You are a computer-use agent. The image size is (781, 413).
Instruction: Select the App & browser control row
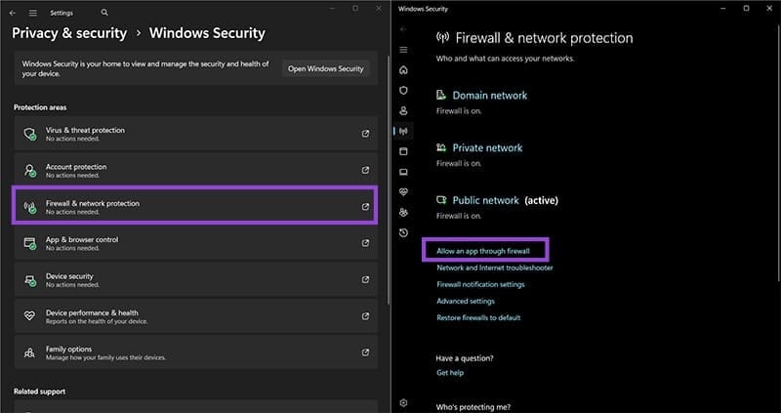196,243
